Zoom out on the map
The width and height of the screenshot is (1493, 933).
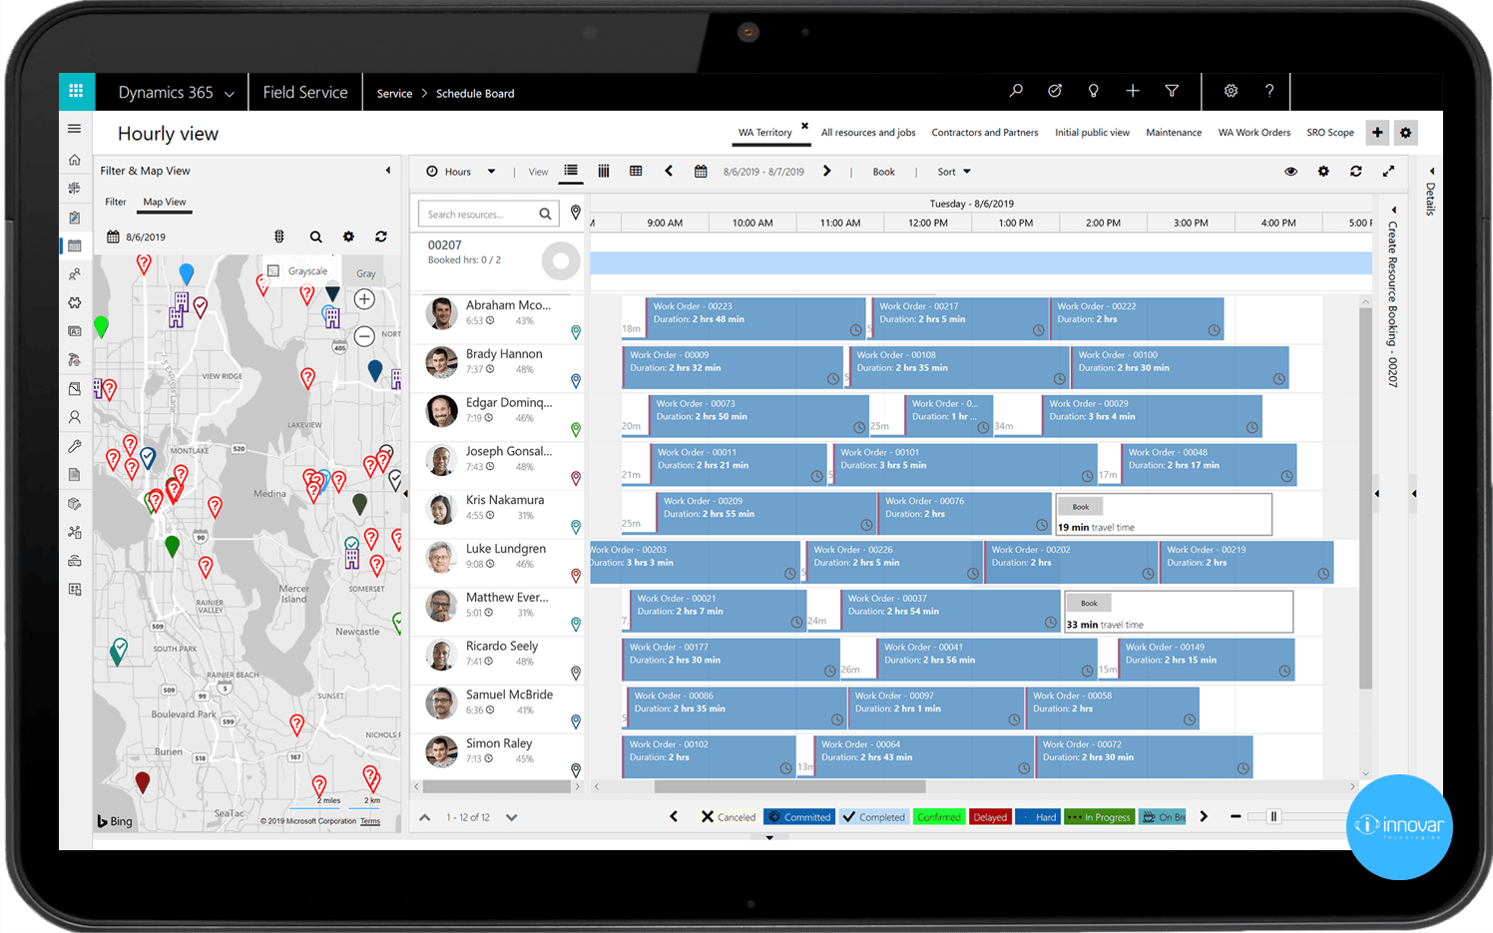pyautogui.click(x=364, y=336)
